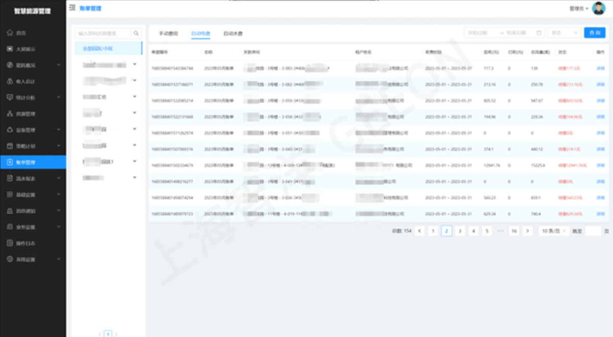This screenshot has height=337, width=613.
Task: Open 基础设置 via its grid icon
Action: (10, 195)
